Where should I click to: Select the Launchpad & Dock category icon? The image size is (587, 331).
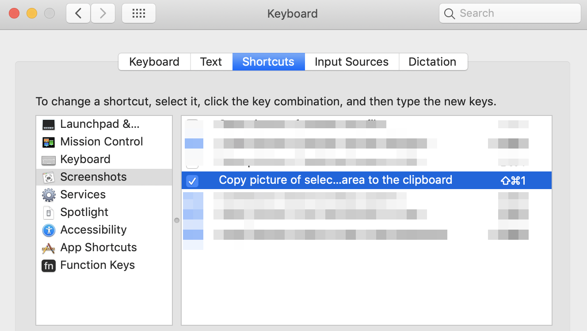coord(49,124)
